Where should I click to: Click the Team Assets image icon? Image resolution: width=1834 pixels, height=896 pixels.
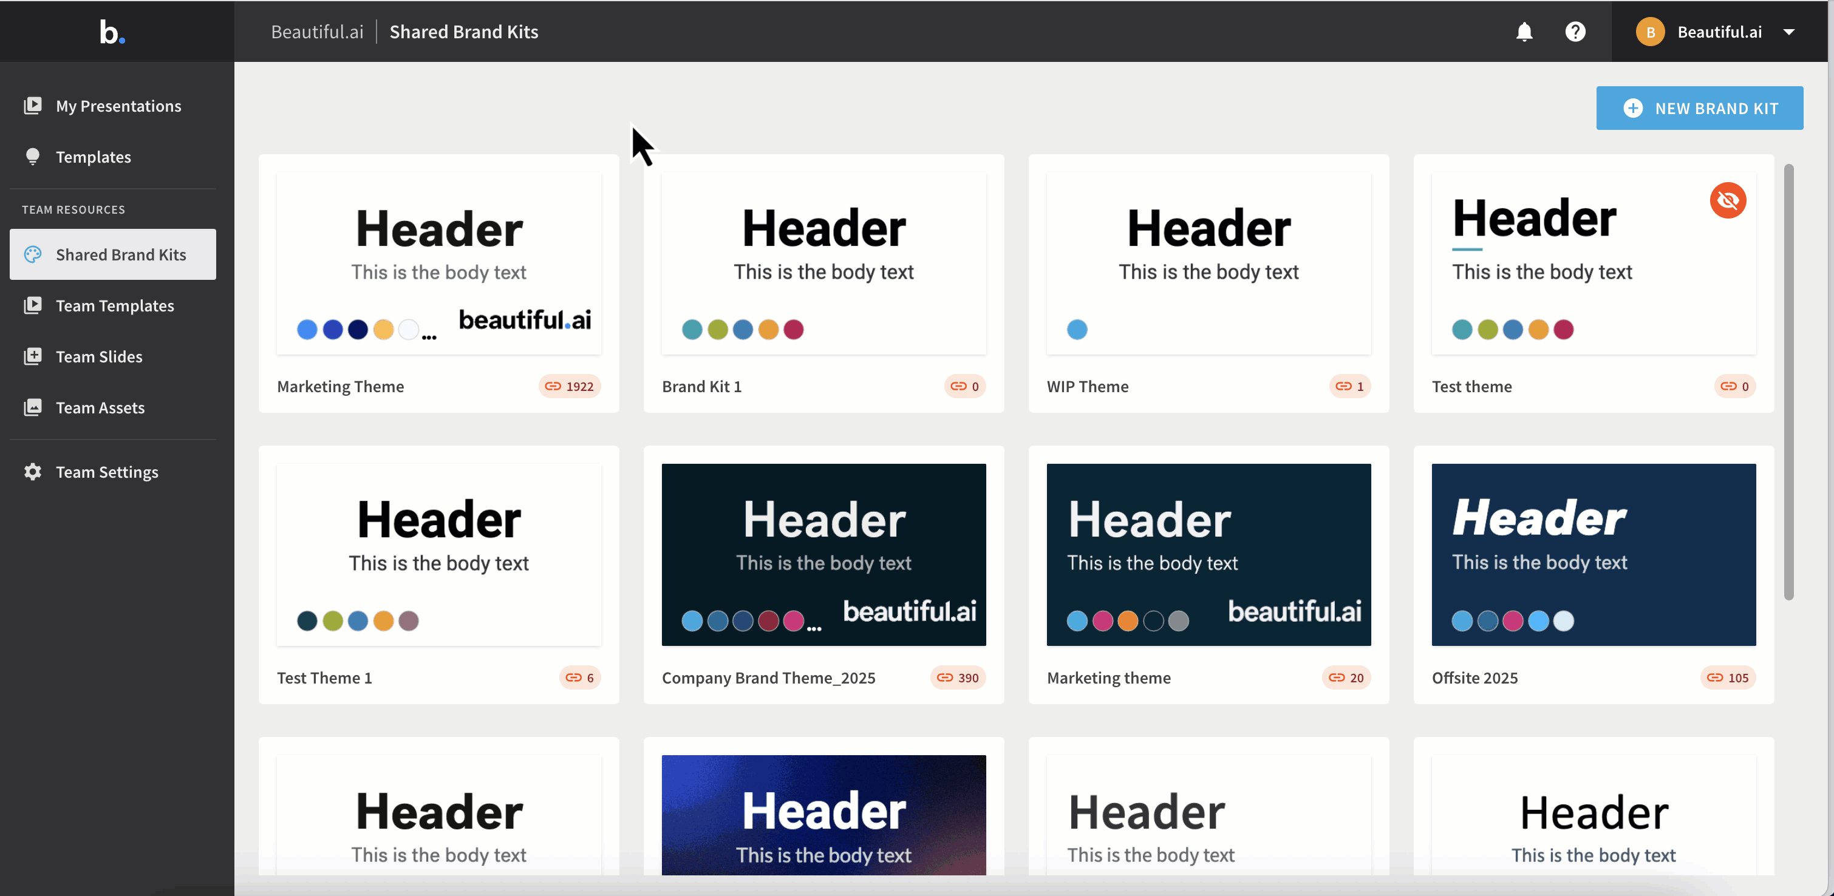(x=33, y=407)
